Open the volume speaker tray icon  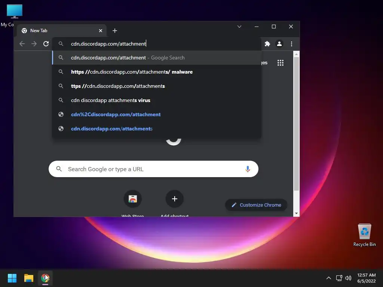[348, 278]
